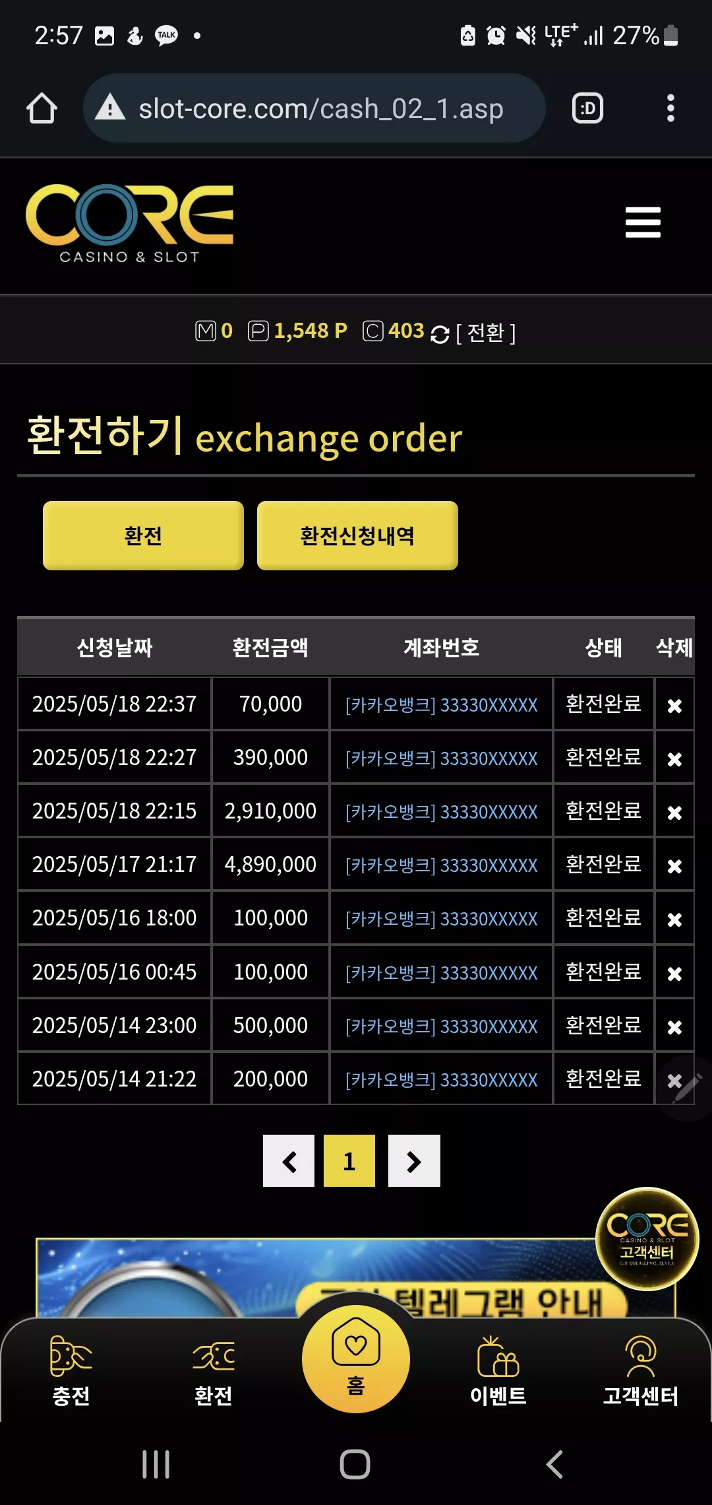
Task: Delete the 4,890,000 exchange record
Action: [x=674, y=866]
